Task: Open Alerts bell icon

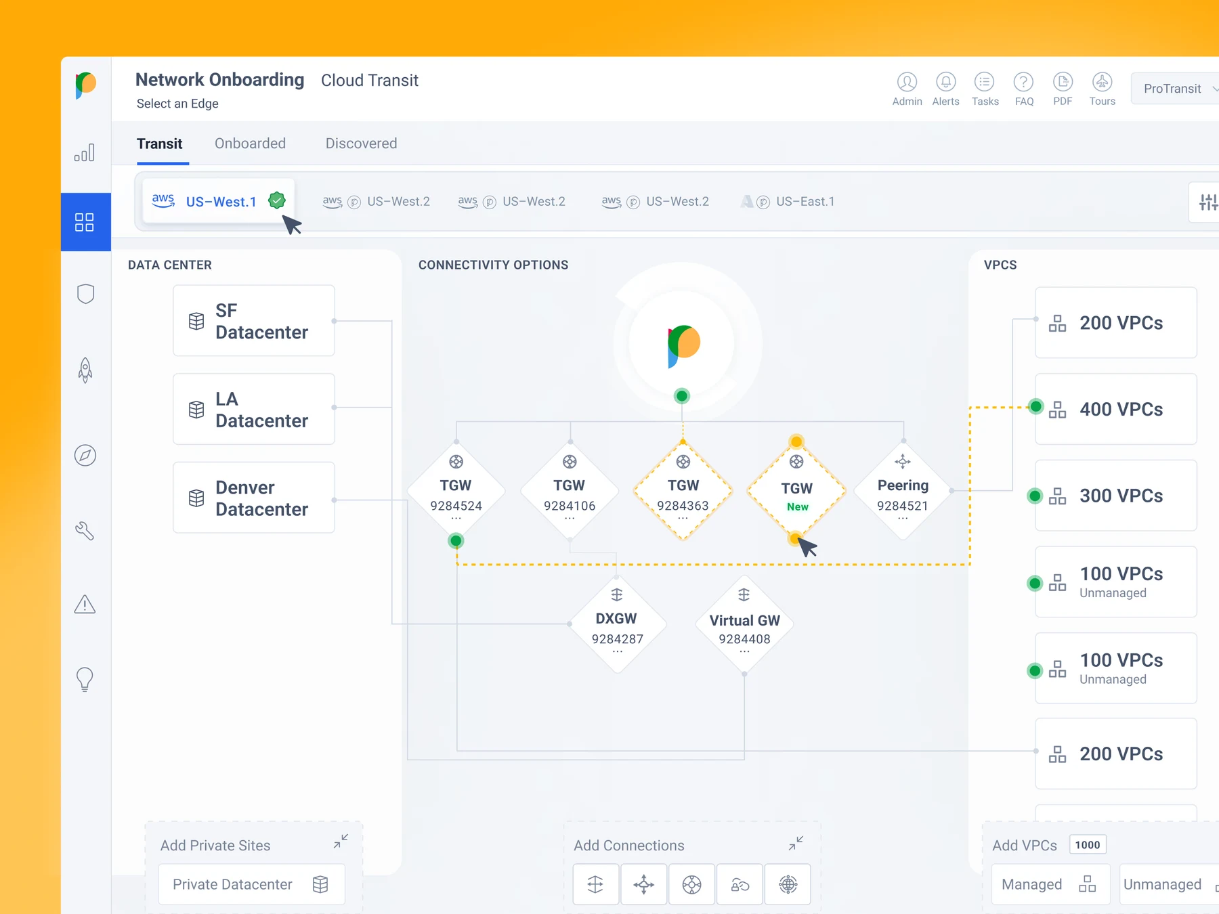Action: tap(945, 82)
